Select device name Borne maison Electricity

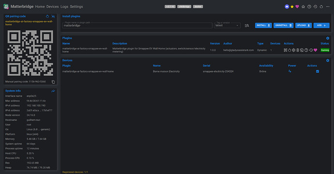(x=166, y=72)
